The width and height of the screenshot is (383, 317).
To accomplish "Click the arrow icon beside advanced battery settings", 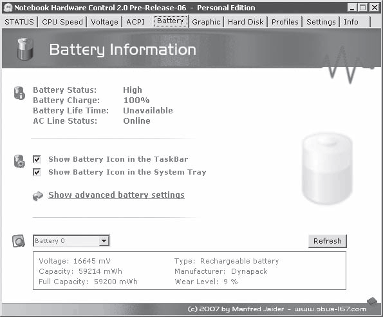I will [x=38, y=195].
